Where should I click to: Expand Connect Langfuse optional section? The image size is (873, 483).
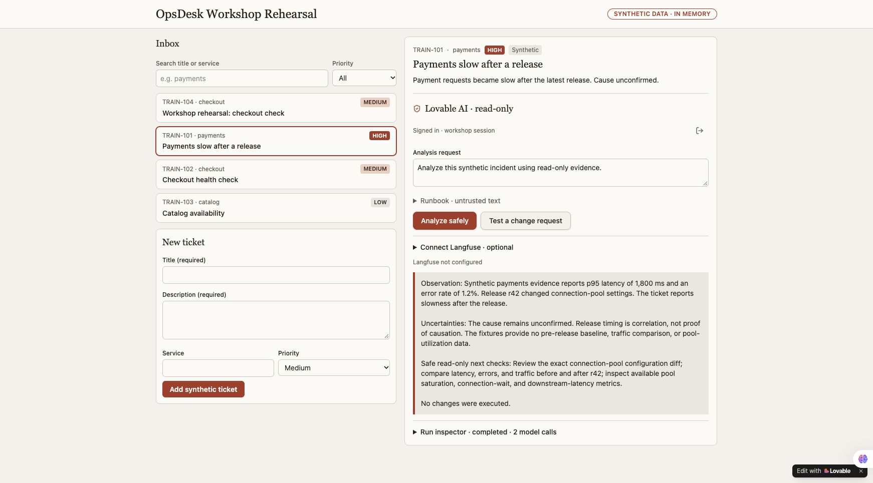(x=463, y=247)
